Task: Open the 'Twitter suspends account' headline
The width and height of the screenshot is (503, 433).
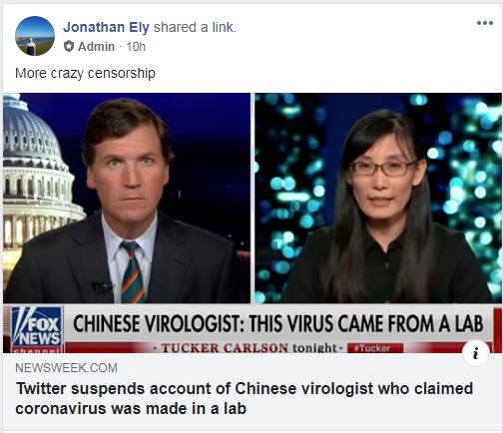Action: [245, 398]
